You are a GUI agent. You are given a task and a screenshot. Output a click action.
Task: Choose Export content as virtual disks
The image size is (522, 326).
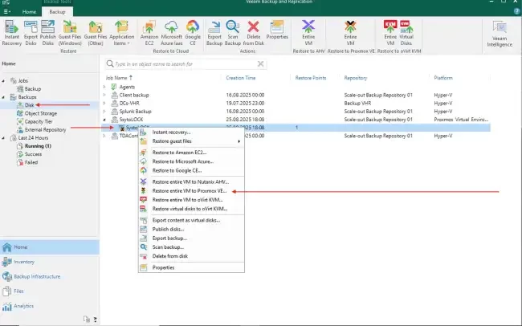point(191,220)
